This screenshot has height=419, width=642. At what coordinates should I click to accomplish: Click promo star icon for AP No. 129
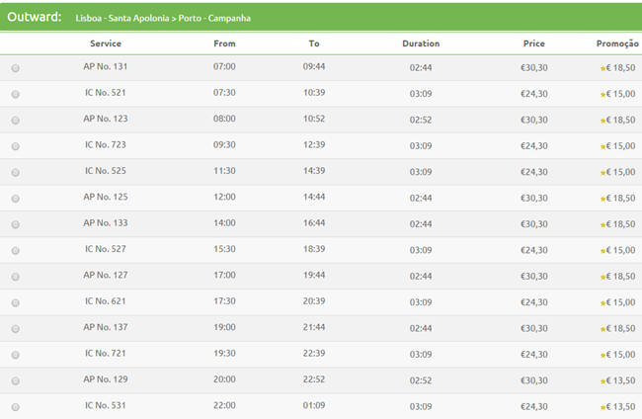(x=602, y=381)
